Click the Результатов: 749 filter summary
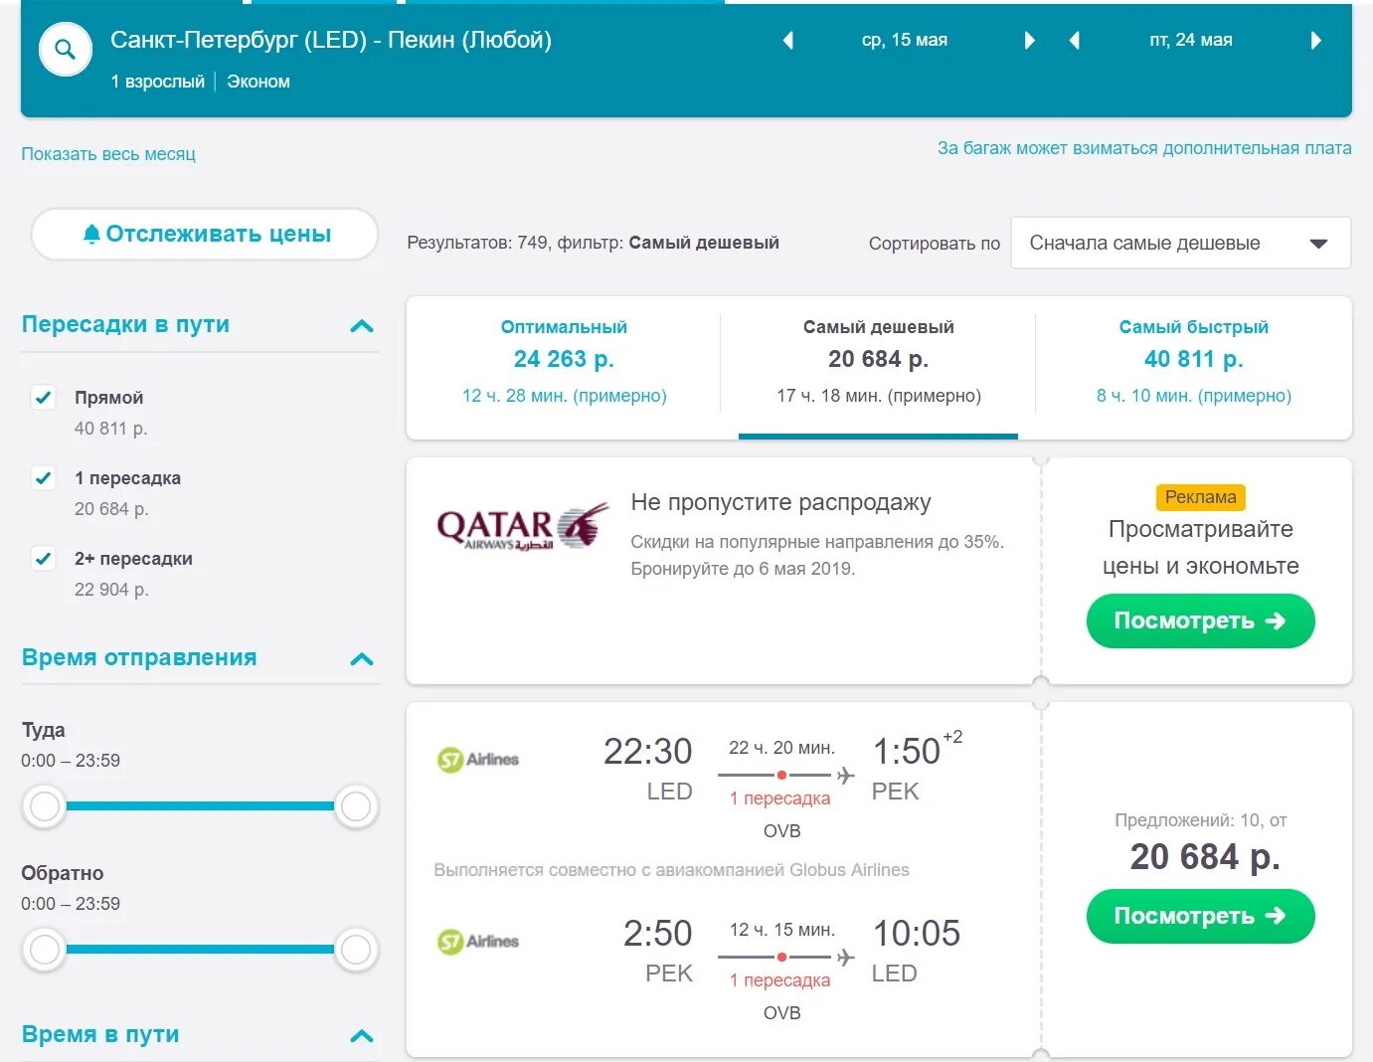The image size is (1373, 1062). point(593,243)
